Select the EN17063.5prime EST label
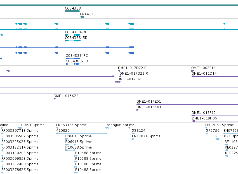Image resolution: width=238 pixels, height=174 pixels. 220,125
